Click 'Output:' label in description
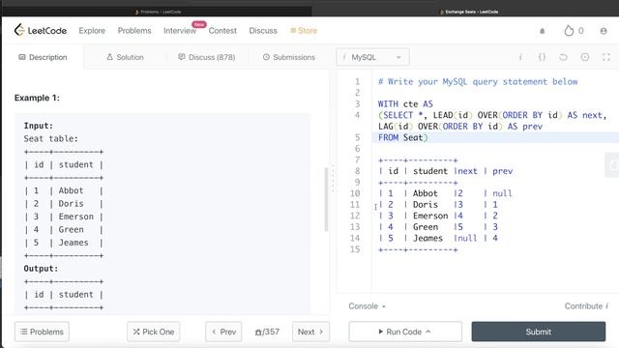The image size is (619, 348). pyautogui.click(x=41, y=269)
